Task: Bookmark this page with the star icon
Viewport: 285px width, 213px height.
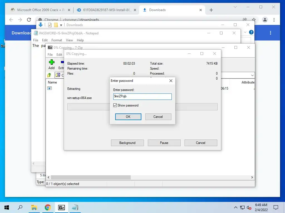Action: pyautogui.click(x=254, y=20)
